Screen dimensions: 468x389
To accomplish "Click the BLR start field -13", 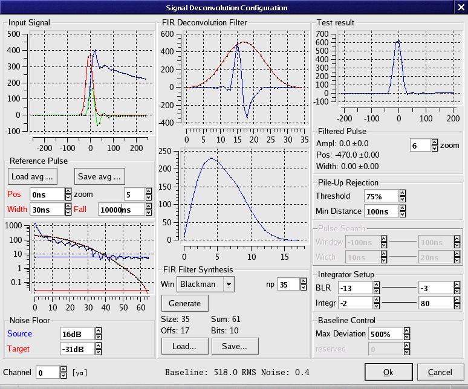I will point(356,288).
